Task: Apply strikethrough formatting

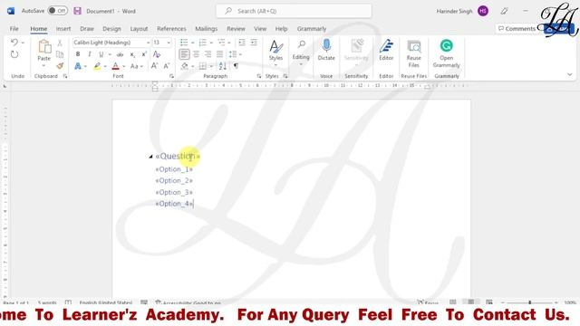Action: pyautogui.click(x=120, y=54)
